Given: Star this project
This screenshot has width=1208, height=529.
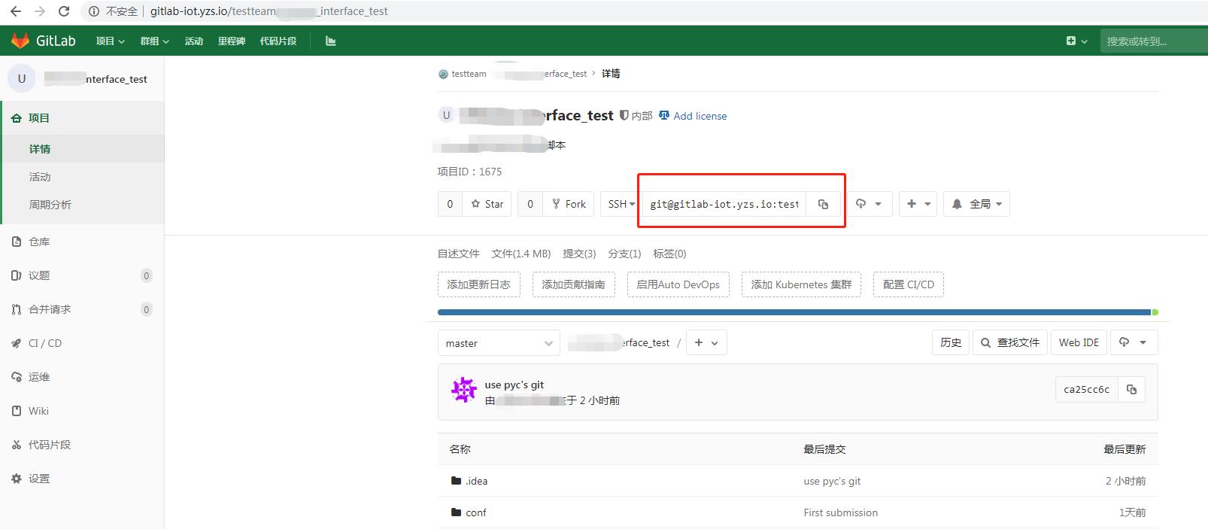Looking at the screenshot, I should [x=487, y=204].
